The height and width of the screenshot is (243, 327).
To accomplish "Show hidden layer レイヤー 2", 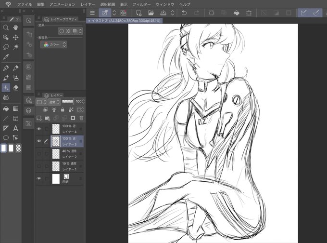I will tap(39, 154).
